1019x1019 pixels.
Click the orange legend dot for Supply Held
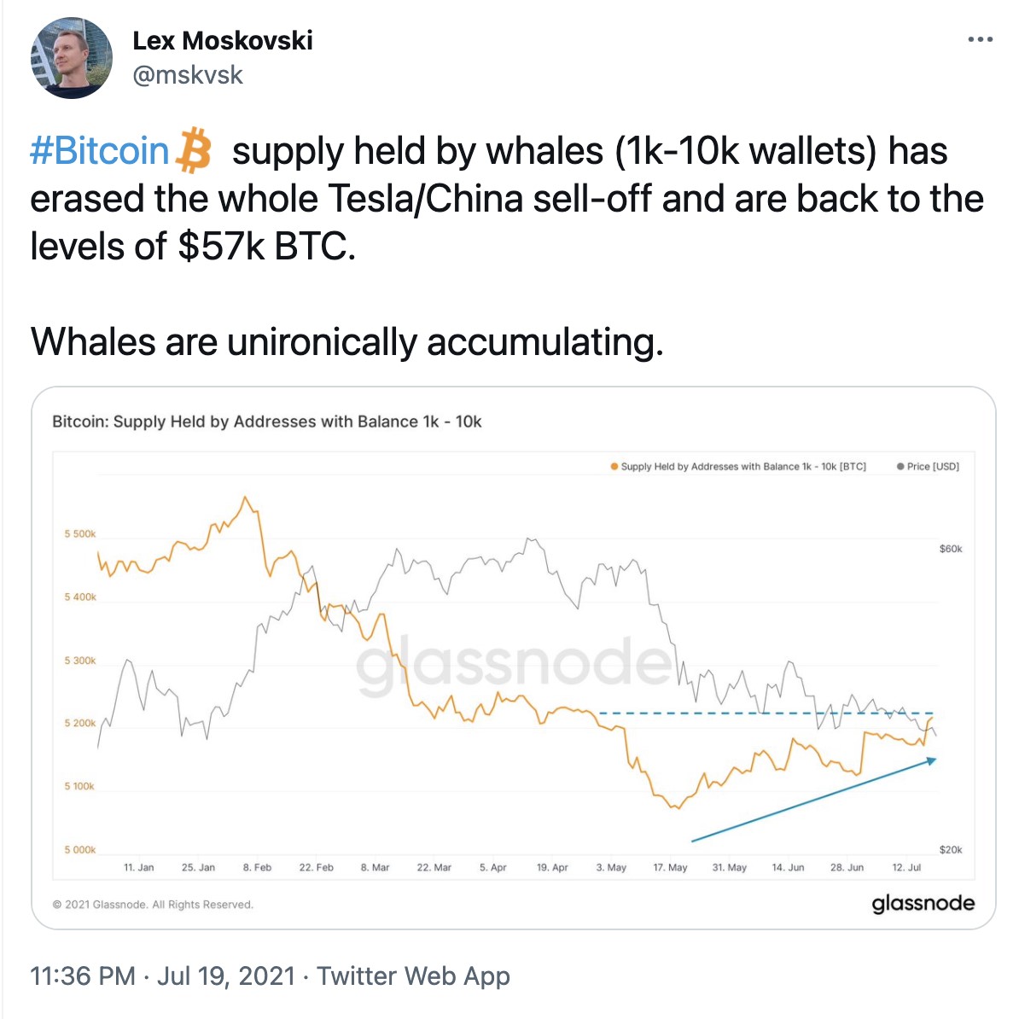[x=614, y=467]
